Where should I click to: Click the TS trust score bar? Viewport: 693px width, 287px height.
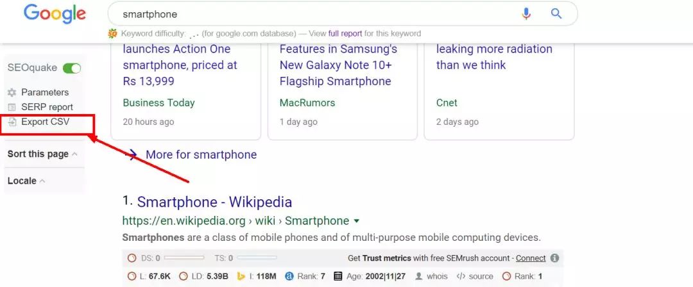(257, 258)
